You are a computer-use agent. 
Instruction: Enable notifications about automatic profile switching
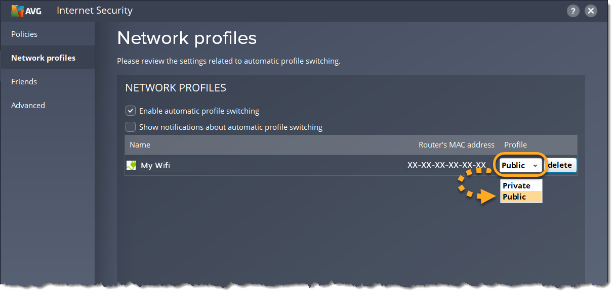click(x=131, y=127)
